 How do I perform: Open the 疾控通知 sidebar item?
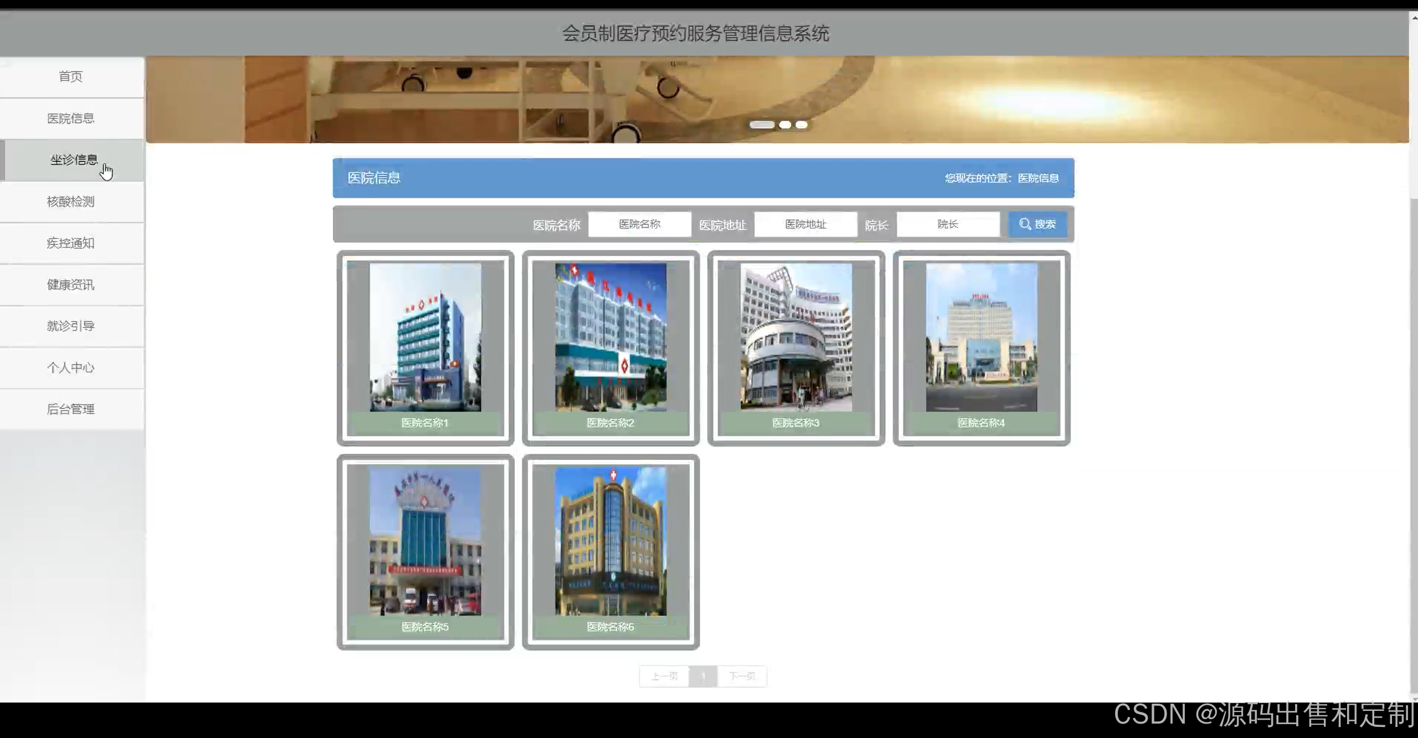click(71, 243)
